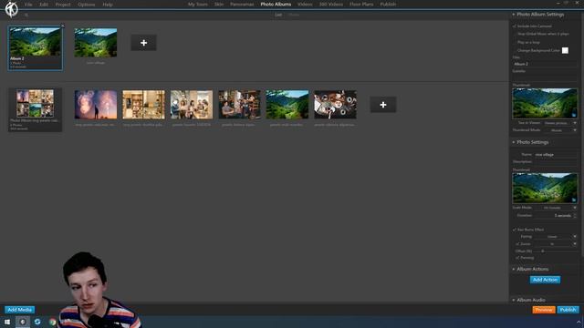Collapse Photo Album Settings section
Image resolution: width=584 pixels, height=328 pixels.
pos(514,15)
